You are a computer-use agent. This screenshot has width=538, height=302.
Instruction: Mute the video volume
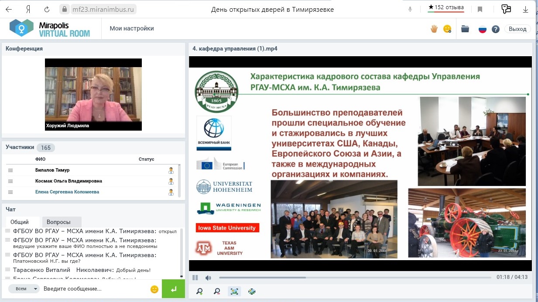pyautogui.click(x=208, y=278)
